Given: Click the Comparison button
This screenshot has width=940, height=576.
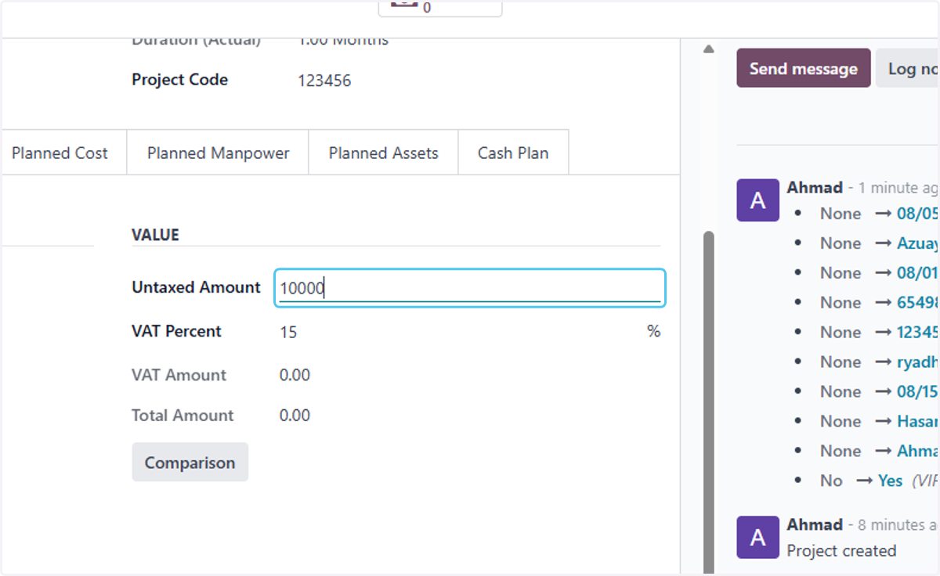Looking at the screenshot, I should [x=190, y=463].
